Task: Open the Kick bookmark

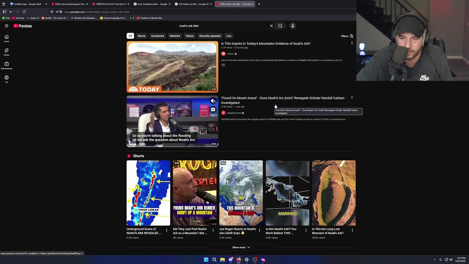Action: [x=6, y=18]
